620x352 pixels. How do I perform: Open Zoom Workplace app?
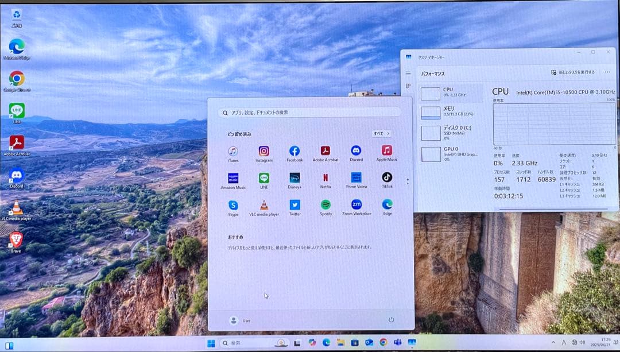pyautogui.click(x=356, y=205)
